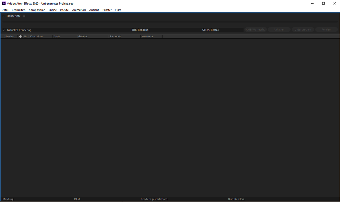Open the Effekte menu
The width and height of the screenshot is (340, 202).
pos(64,10)
